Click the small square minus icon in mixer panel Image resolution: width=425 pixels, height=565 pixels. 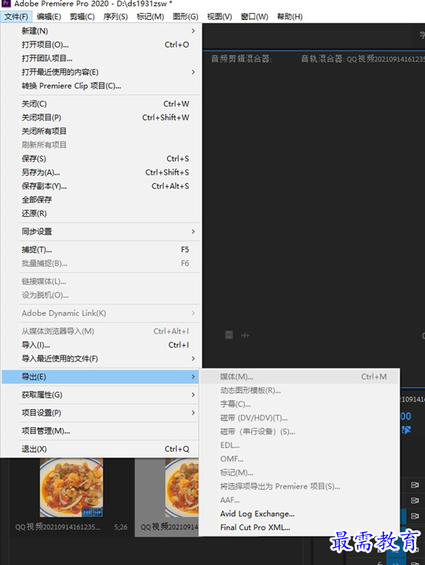click(x=229, y=335)
